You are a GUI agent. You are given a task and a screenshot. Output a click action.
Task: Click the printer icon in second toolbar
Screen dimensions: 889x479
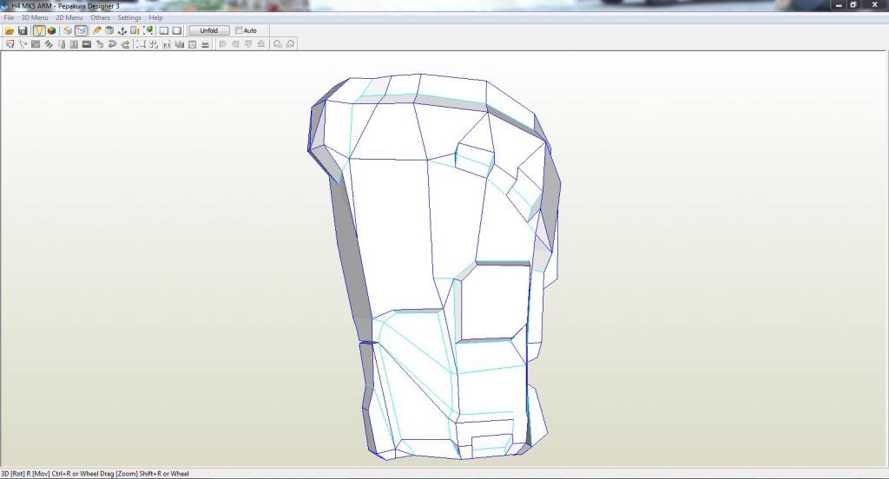click(205, 44)
